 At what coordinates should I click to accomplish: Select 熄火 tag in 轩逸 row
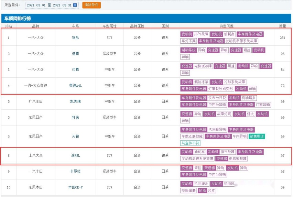point(250,114)
